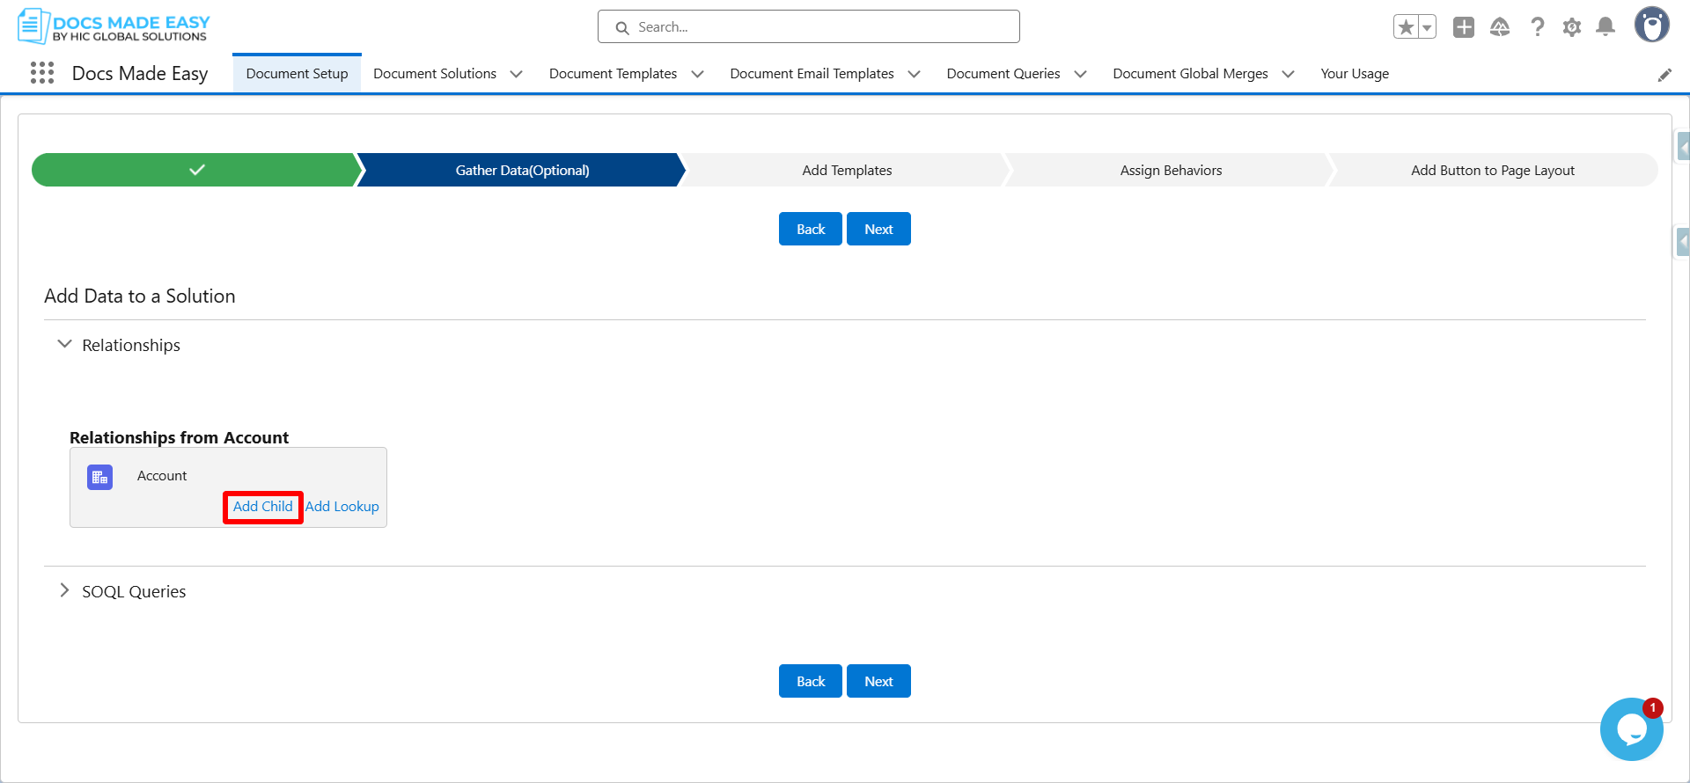Open the Document Templates tab
1690x783 pixels.
click(x=614, y=74)
